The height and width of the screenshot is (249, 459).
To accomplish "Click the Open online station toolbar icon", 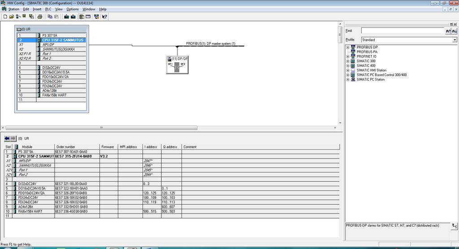I will 18,17.
